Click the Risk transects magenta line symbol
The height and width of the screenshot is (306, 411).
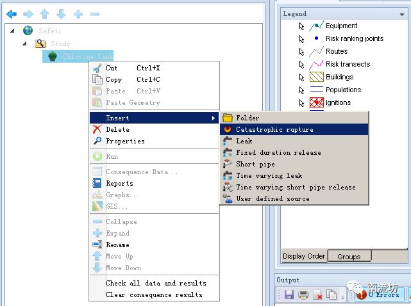click(316, 64)
